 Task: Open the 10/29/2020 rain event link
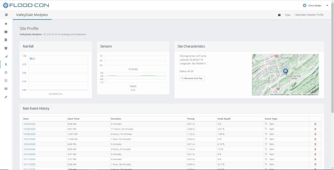tap(29, 124)
